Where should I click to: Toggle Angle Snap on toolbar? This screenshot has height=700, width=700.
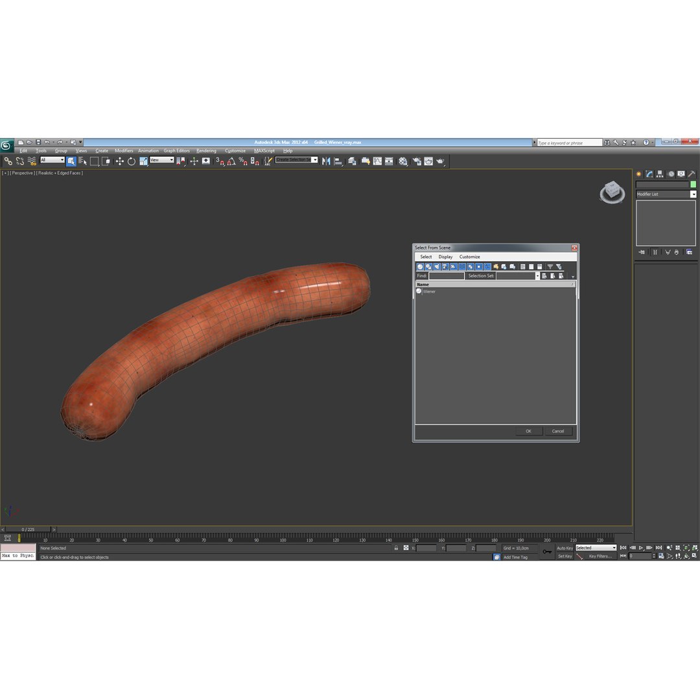click(x=231, y=161)
